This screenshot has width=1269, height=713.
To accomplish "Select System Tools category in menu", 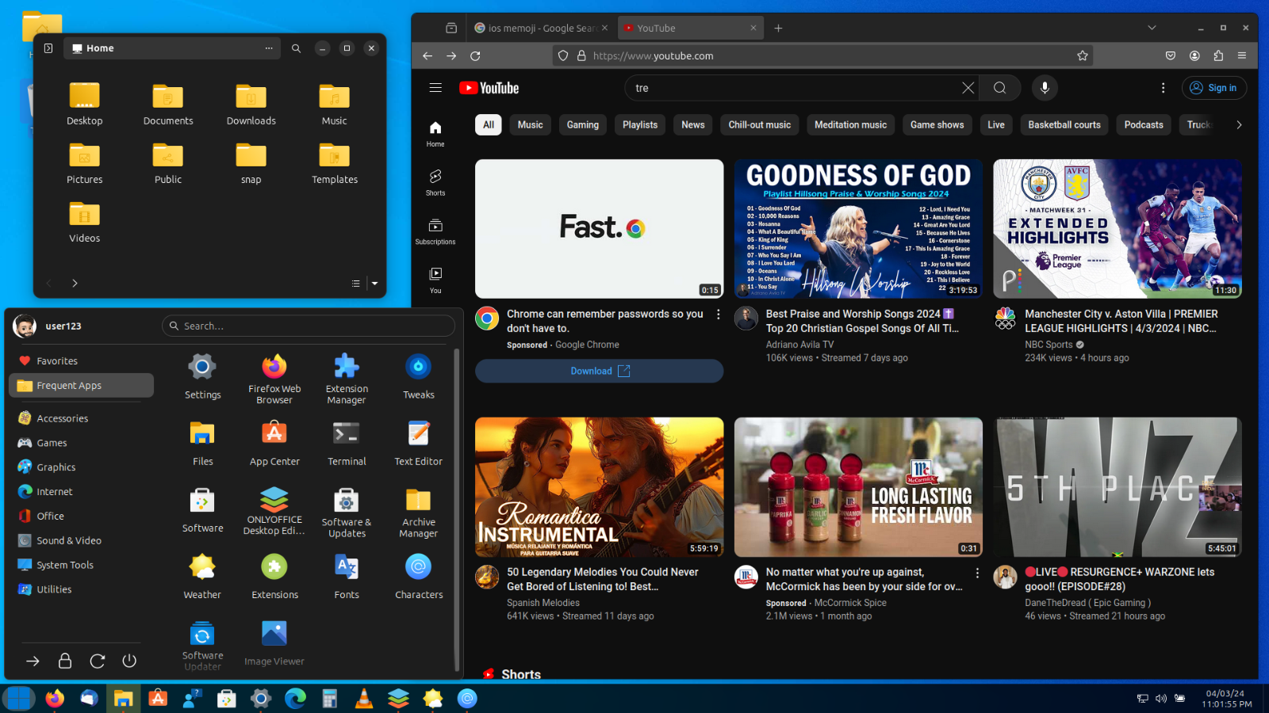I will [x=81, y=565].
